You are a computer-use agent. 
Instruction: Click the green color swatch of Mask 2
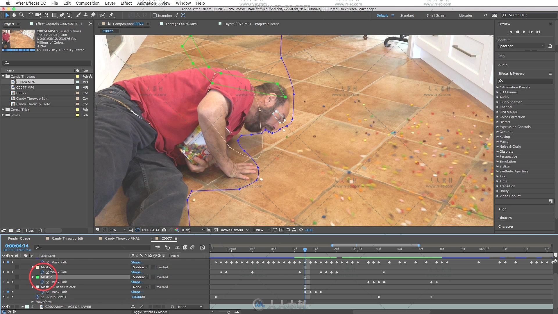point(37,277)
